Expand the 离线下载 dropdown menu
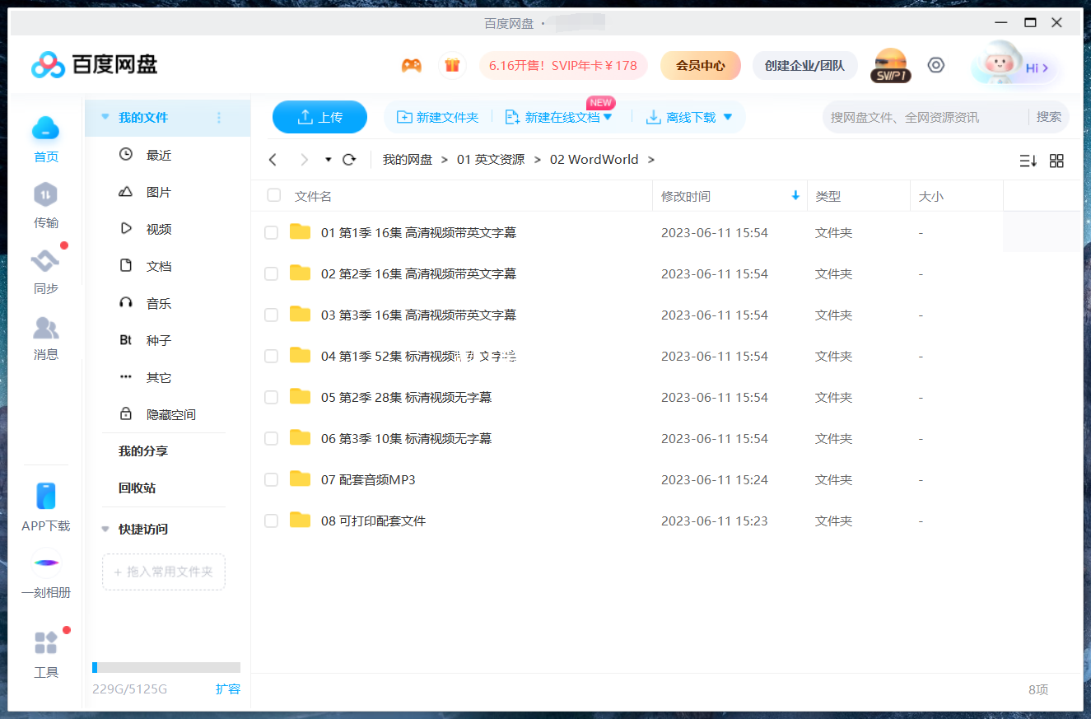1091x719 pixels. pyautogui.click(x=727, y=117)
